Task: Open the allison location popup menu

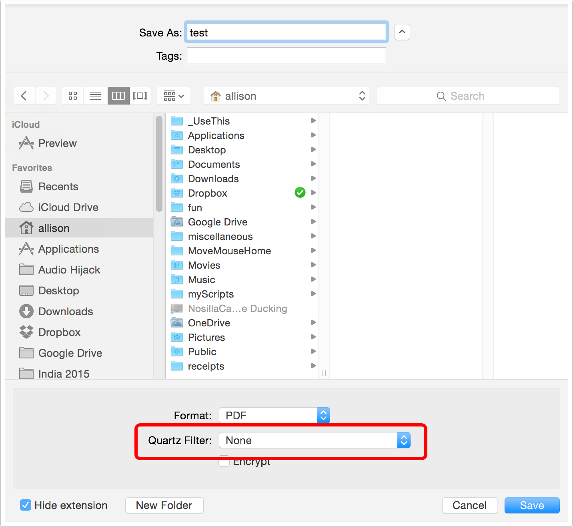Action: (x=286, y=96)
